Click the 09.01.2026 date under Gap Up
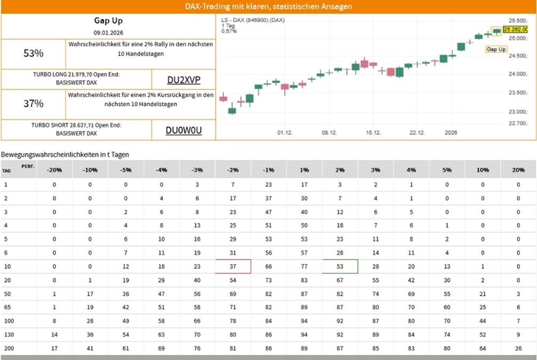The image size is (537, 360). click(108, 33)
